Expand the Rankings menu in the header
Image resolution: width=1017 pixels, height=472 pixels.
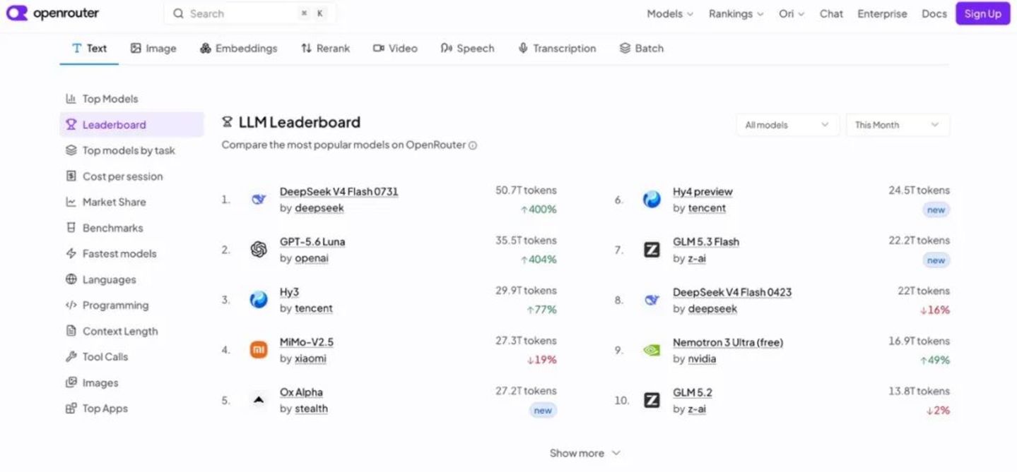[736, 13]
